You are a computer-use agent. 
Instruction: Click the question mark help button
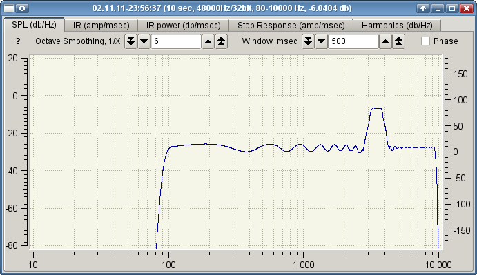point(18,41)
